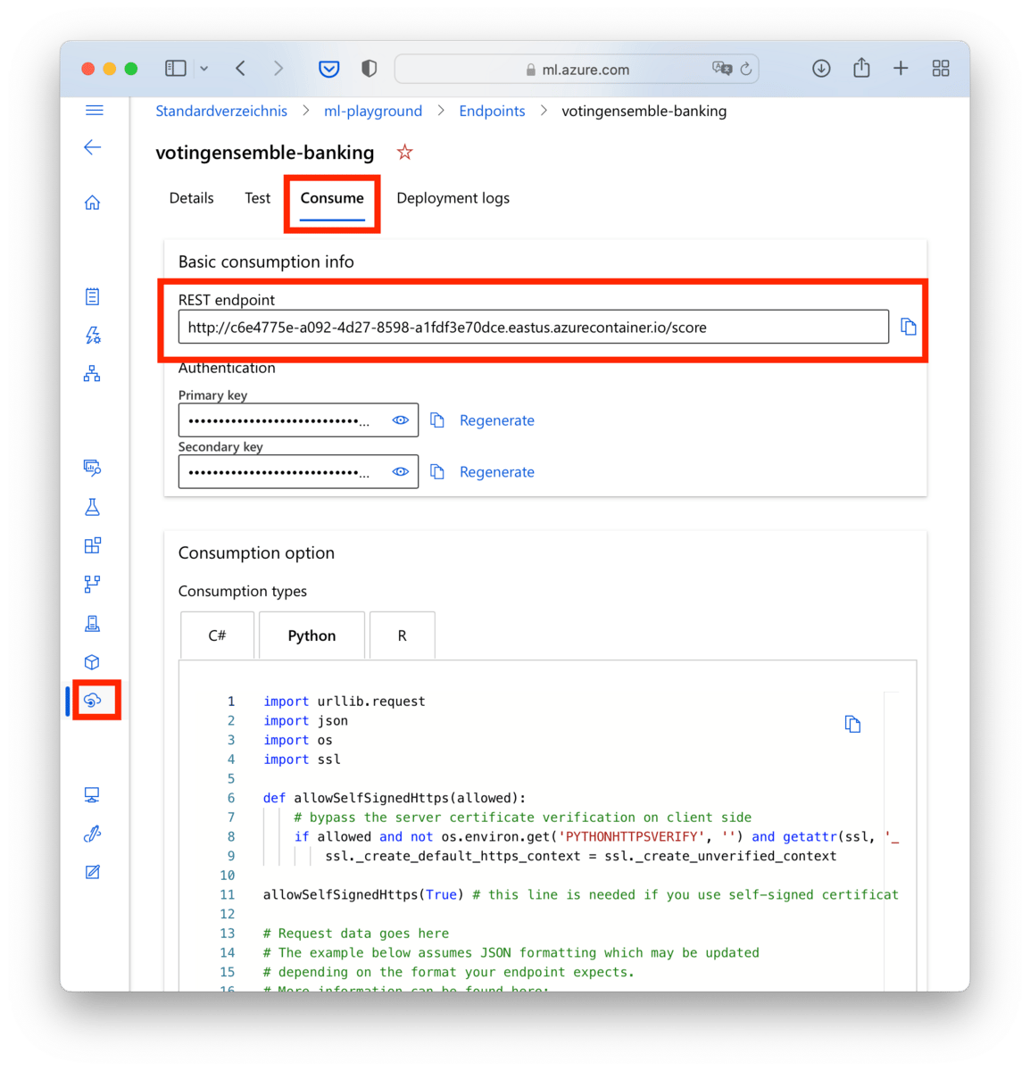This screenshot has height=1071, width=1030.
Task: Click the browser share icon
Action: (861, 68)
